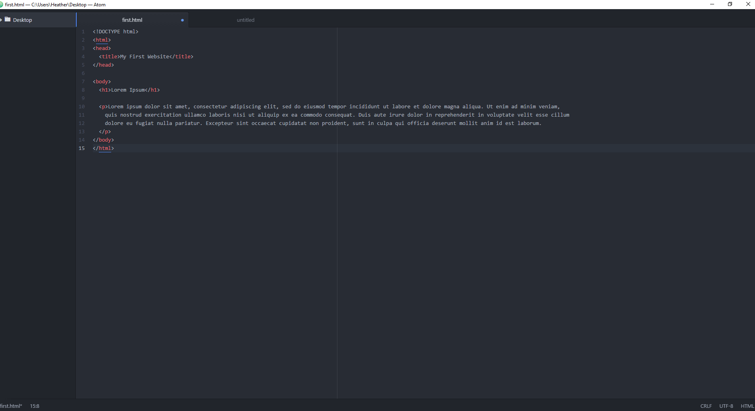The image size is (755, 411).
Task: Click the Restore Down window button
Action: pyautogui.click(x=730, y=4)
